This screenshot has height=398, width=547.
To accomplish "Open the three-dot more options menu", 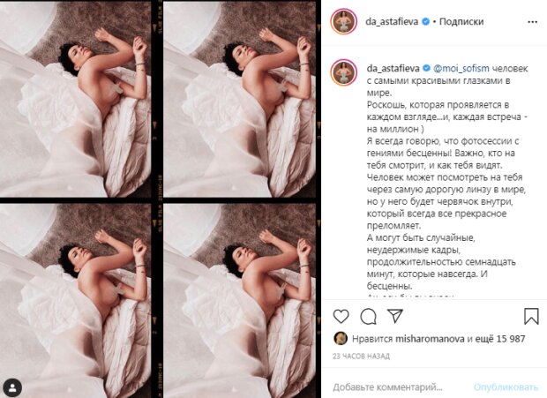I will (x=532, y=22).
